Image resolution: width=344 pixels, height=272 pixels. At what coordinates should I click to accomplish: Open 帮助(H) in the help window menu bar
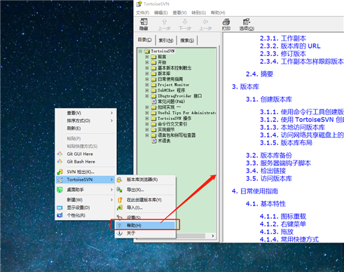coord(218,13)
